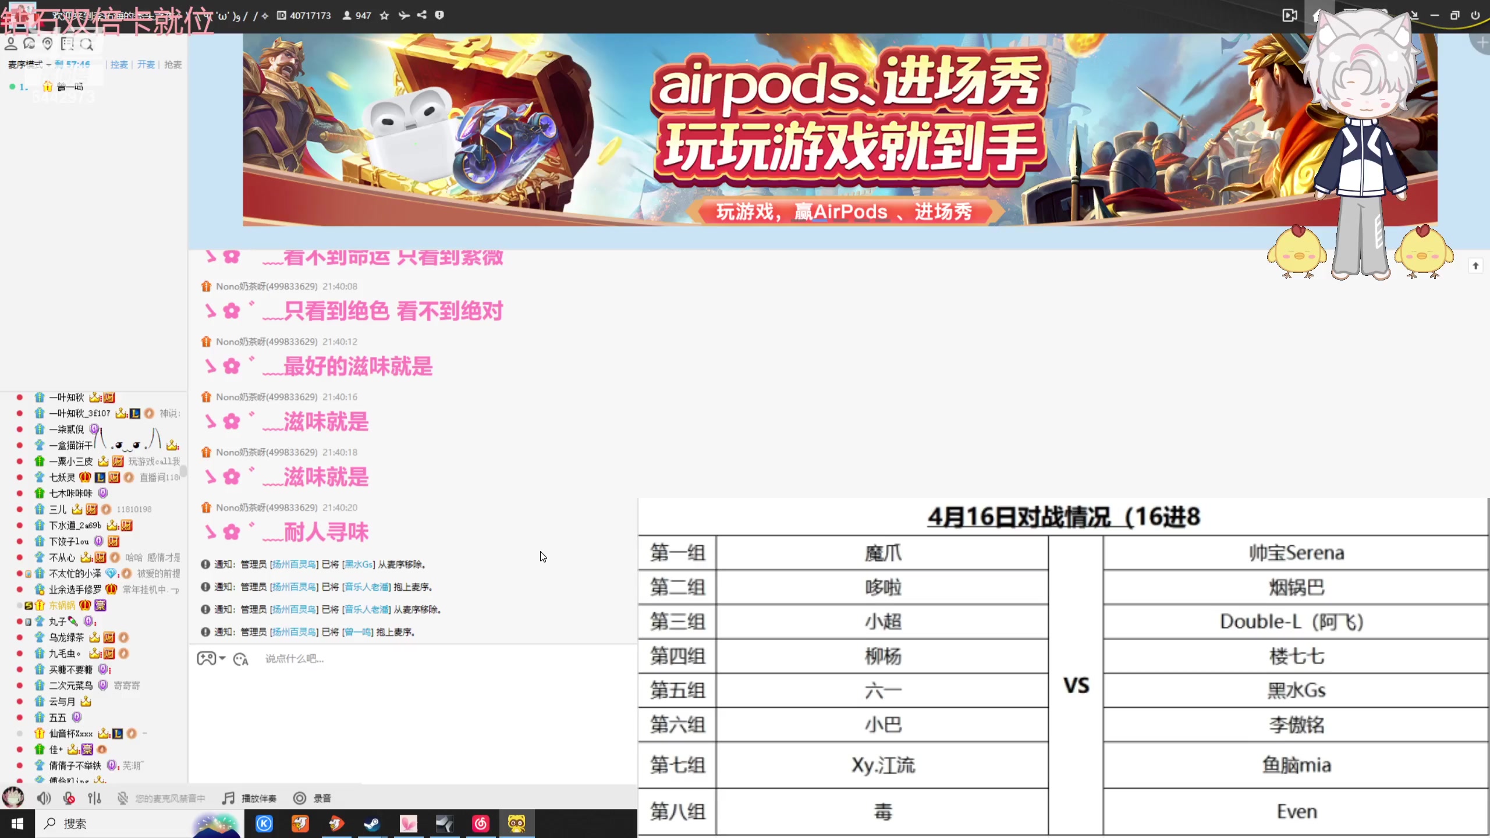The image size is (1490, 838).
Task: Click the member list vertical scrollbar
Action: pos(183,471)
